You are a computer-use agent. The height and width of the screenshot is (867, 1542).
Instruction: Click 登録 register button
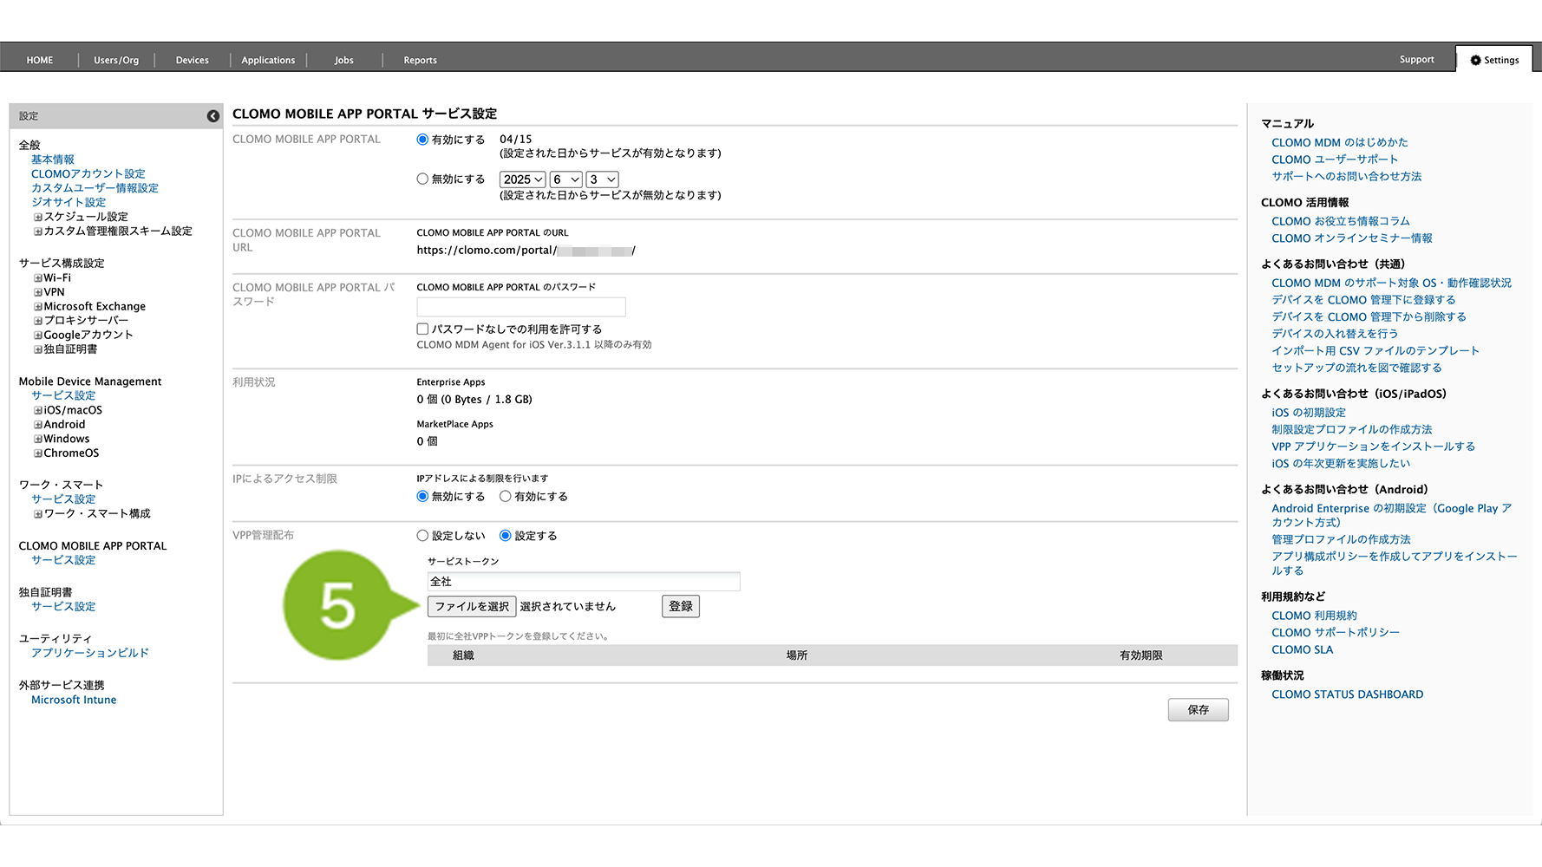point(681,606)
